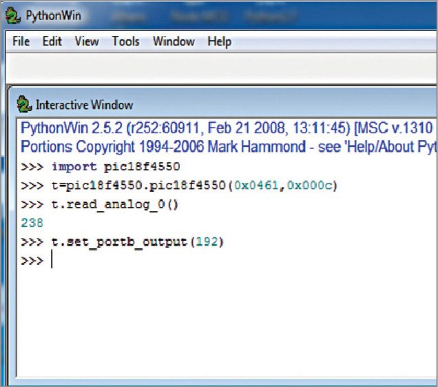
Task: Place cursor at the last empty prompt
Action: [x=52, y=261]
